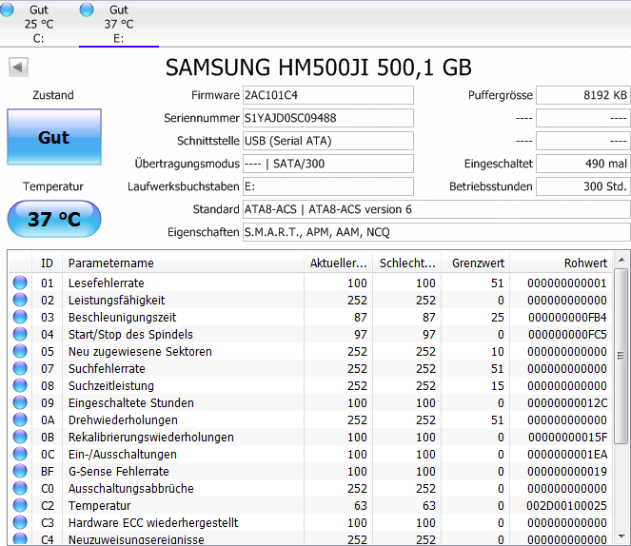This screenshot has width=631, height=546.
Task: Click the Grenzwert column header
Action: click(476, 263)
